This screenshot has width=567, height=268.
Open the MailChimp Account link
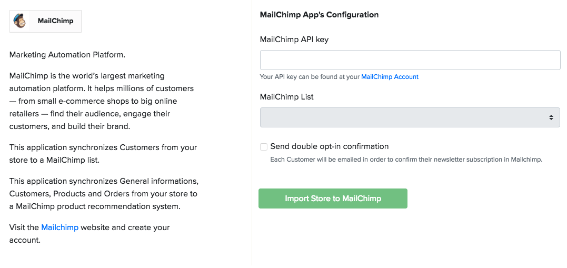tap(390, 77)
